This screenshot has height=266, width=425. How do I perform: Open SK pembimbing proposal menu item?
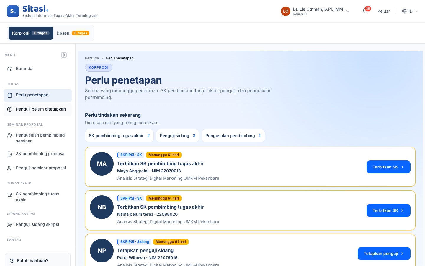pyautogui.click(x=37, y=154)
